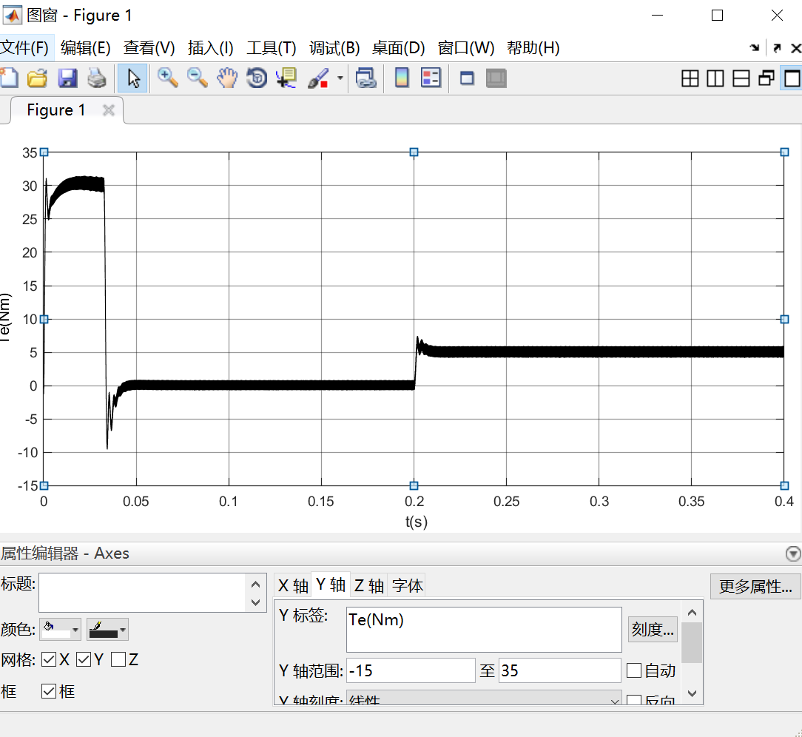Switch to the Z 轴 tab

[x=368, y=585]
